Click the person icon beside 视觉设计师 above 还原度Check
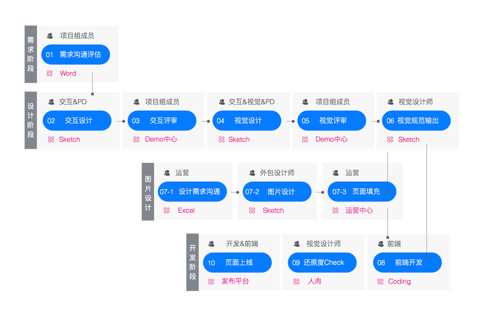Screen dimensions: 484x316 pyautogui.click(x=297, y=244)
